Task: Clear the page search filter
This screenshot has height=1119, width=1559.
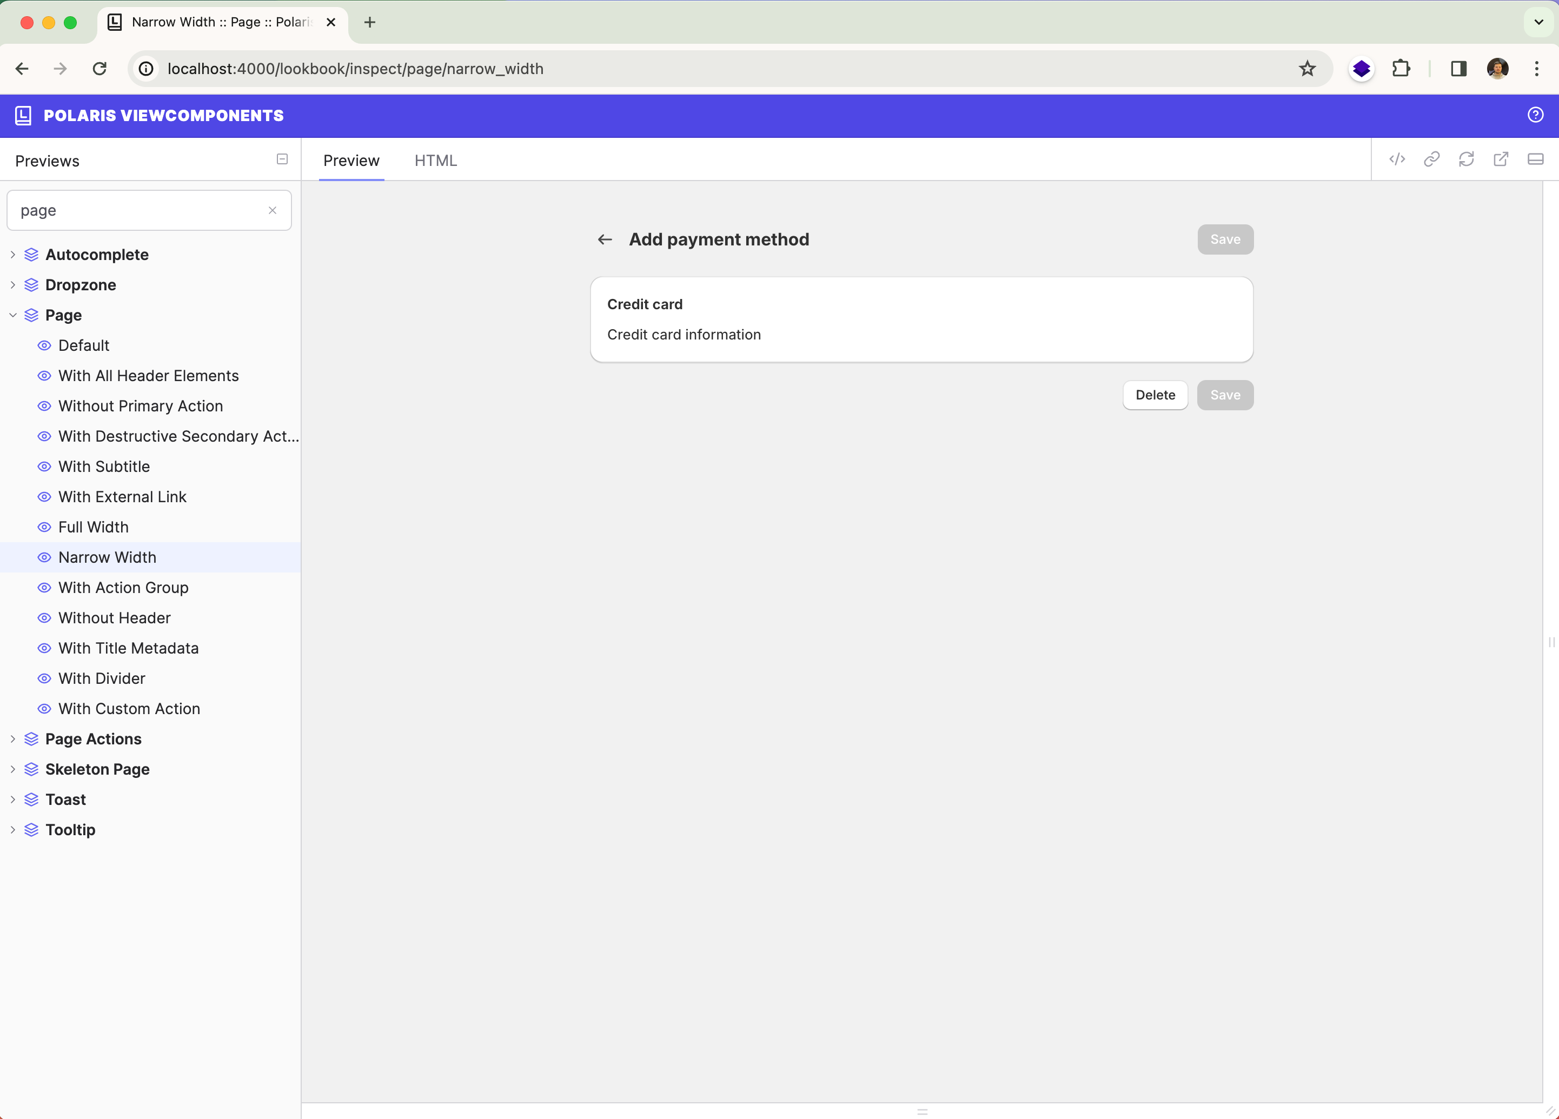Action: tap(272, 210)
